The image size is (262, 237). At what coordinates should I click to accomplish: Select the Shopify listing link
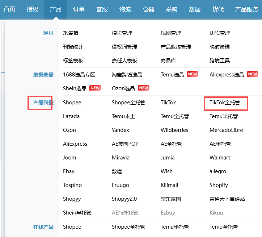[x=219, y=185]
